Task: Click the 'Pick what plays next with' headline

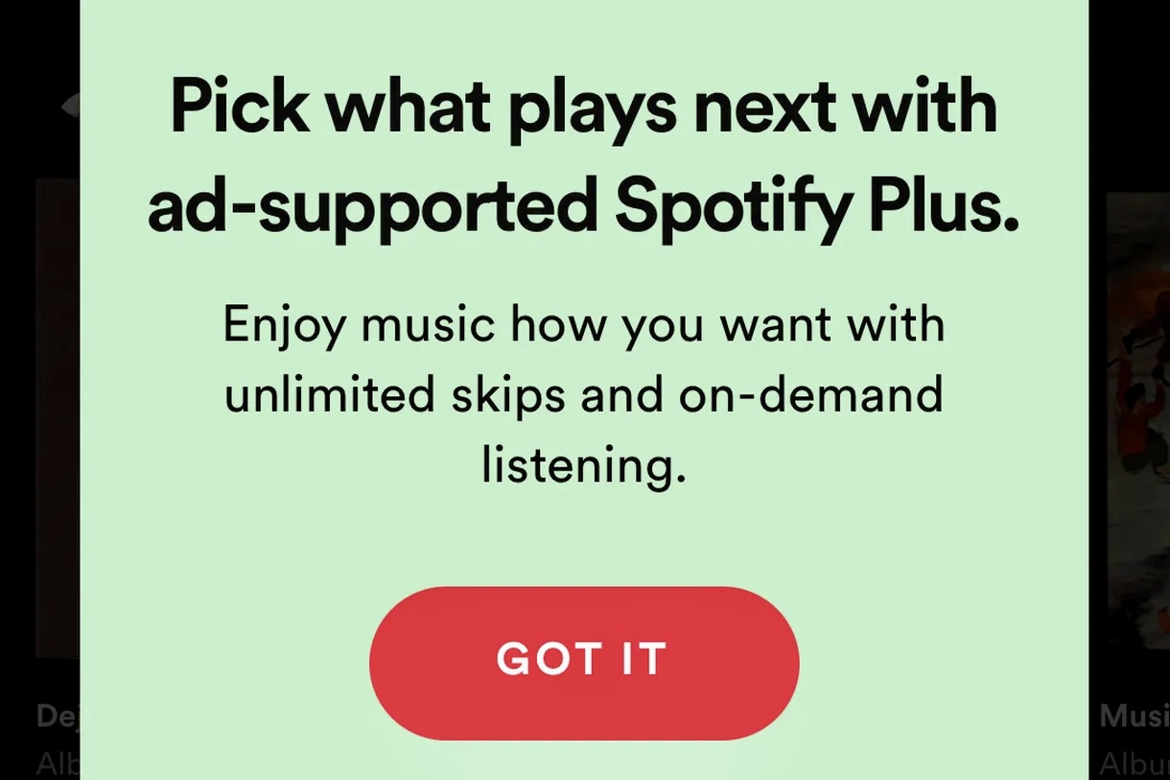Action: tap(583, 108)
